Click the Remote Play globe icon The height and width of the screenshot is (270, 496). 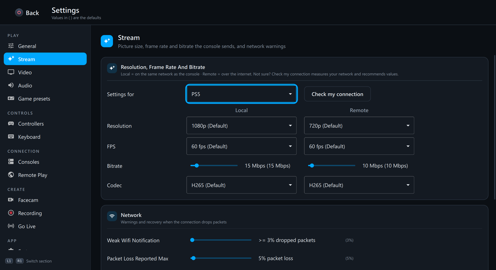[x=11, y=175]
